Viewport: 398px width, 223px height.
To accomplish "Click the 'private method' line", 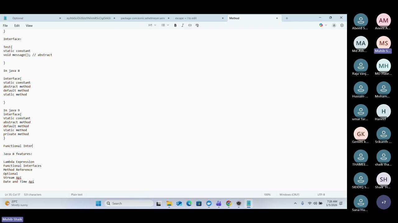I will [x=16, y=134].
